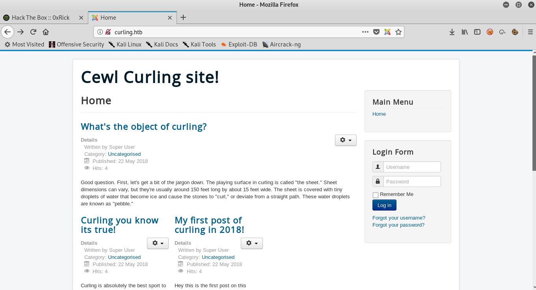
Task: Focus the Username input field
Action: point(412,167)
